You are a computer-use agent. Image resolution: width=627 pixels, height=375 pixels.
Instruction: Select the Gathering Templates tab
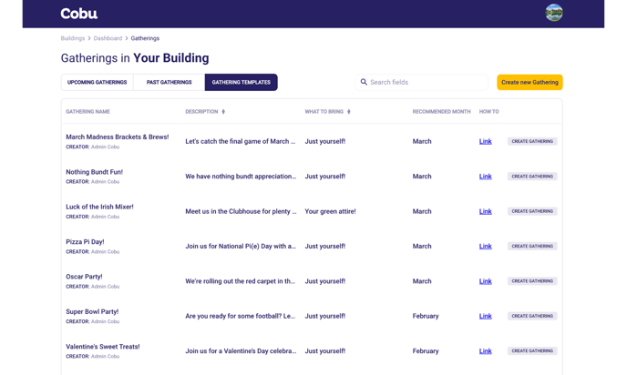pyautogui.click(x=241, y=82)
